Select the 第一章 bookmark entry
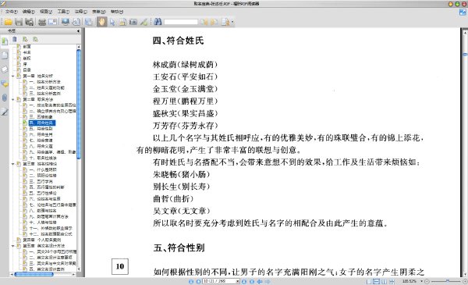Screen dimensions: 468x285 (x=37, y=77)
